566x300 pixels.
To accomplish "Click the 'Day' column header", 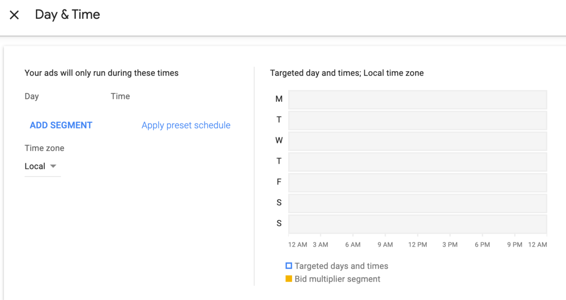I will 32,96.
